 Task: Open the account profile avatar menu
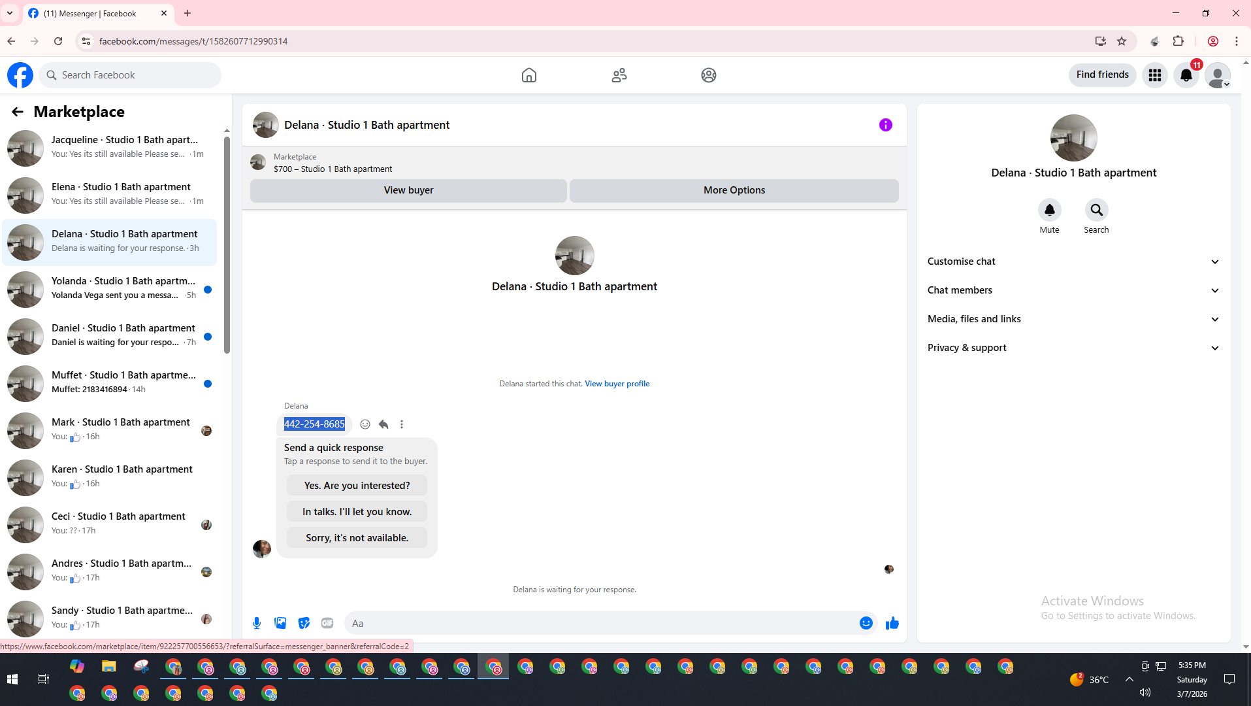click(1218, 75)
